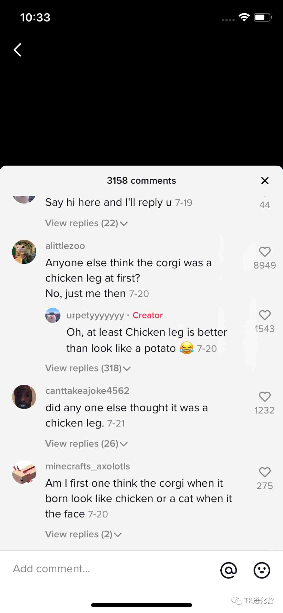Expand the 22 replies thread

pyautogui.click(x=86, y=223)
